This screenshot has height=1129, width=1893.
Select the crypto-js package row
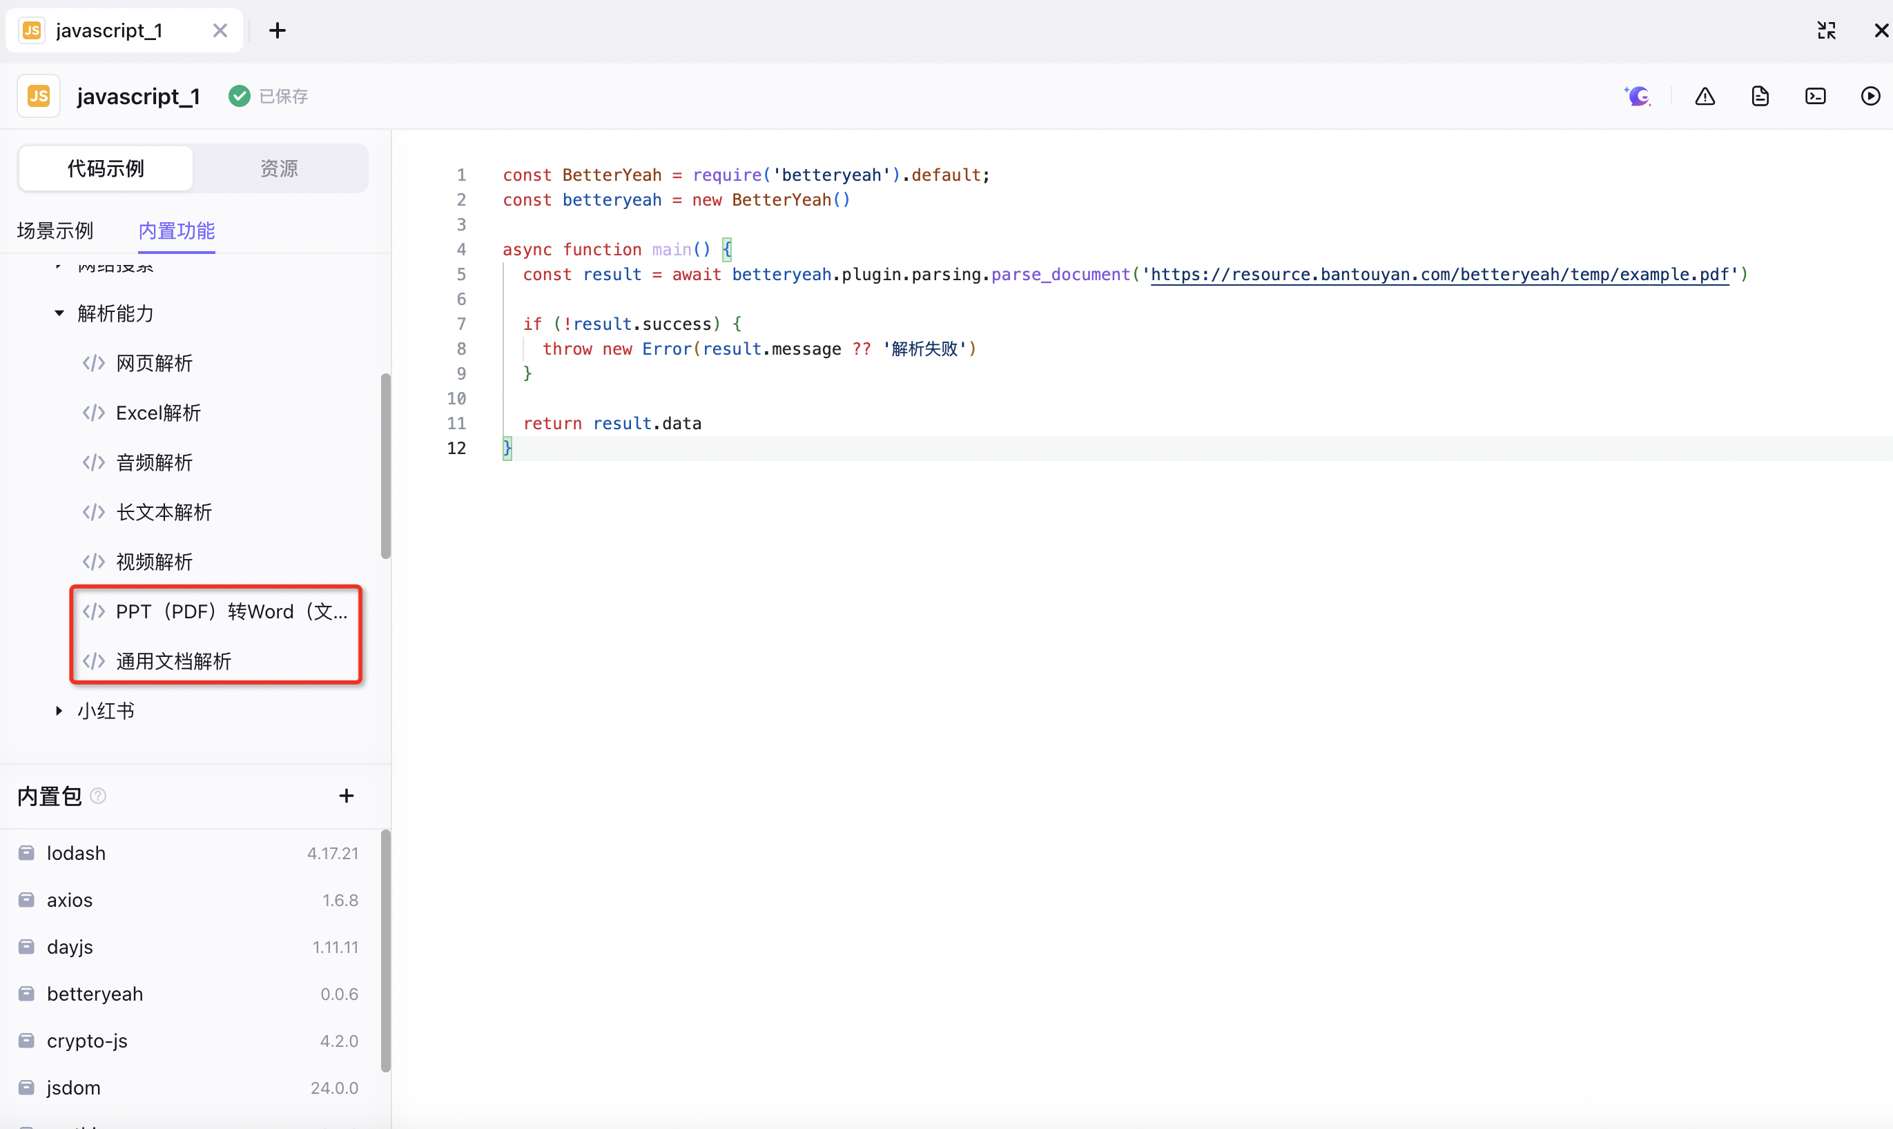(x=188, y=1041)
